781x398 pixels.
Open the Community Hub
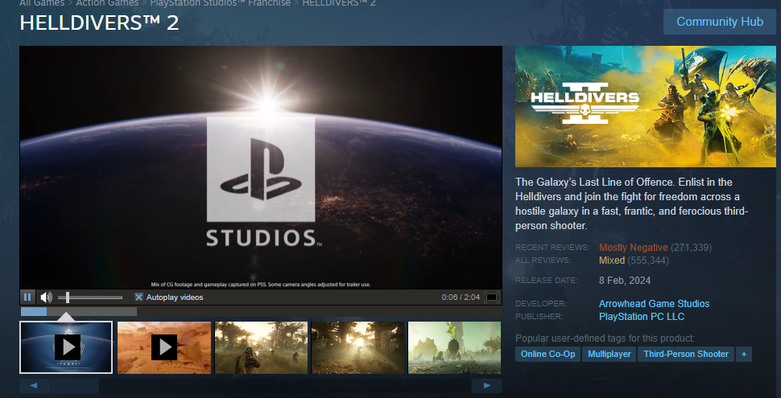[x=719, y=22]
